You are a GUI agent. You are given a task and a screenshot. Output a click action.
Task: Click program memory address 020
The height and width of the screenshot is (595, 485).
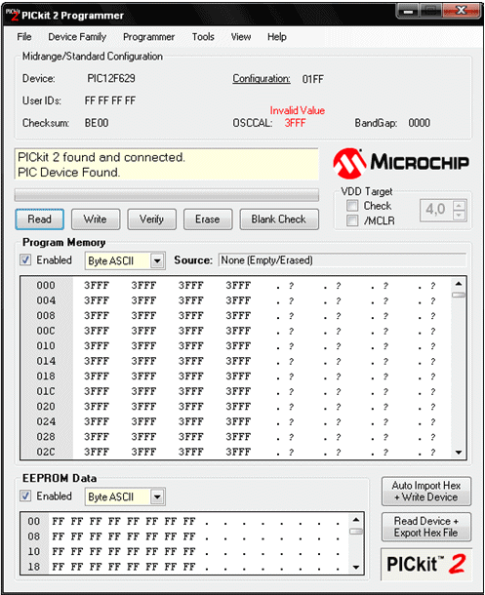(46, 407)
